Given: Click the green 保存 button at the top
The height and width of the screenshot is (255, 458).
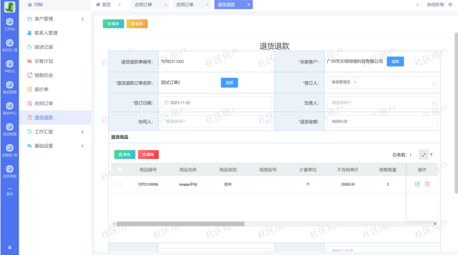Looking at the screenshot, I should 113,23.
